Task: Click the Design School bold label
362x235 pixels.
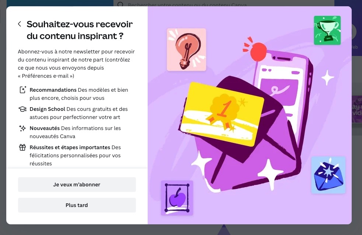Action: (48, 109)
